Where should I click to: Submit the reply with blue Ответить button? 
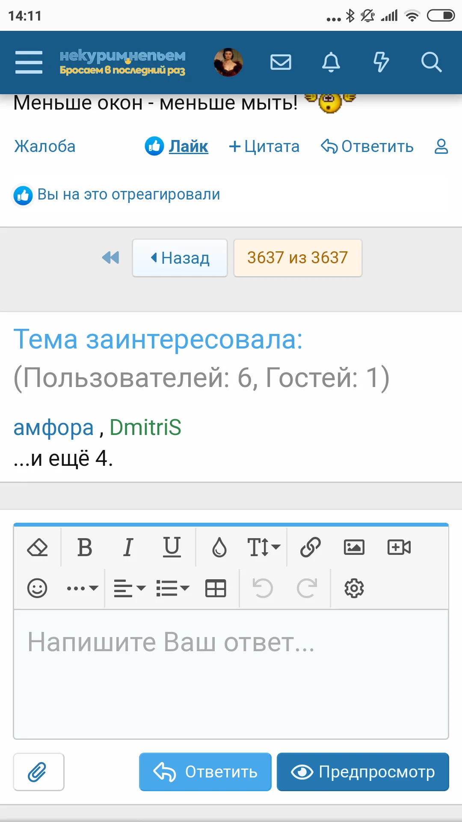[x=205, y=772]
